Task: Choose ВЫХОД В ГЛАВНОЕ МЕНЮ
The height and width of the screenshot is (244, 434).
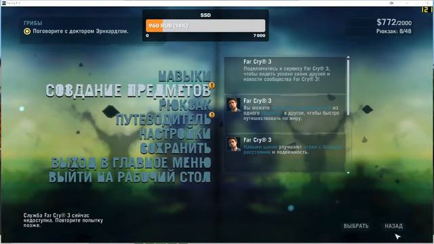Action: point(131,163)
